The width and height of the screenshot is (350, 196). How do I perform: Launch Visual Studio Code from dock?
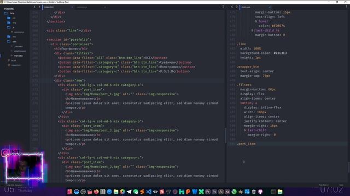pos(149,192)
